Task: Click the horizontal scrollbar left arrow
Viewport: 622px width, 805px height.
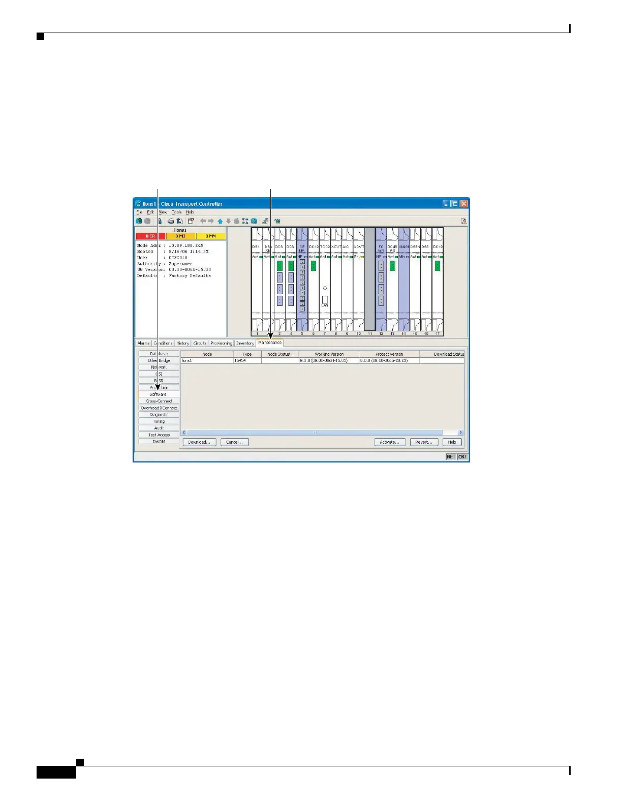Action: (x=185, y=432)
